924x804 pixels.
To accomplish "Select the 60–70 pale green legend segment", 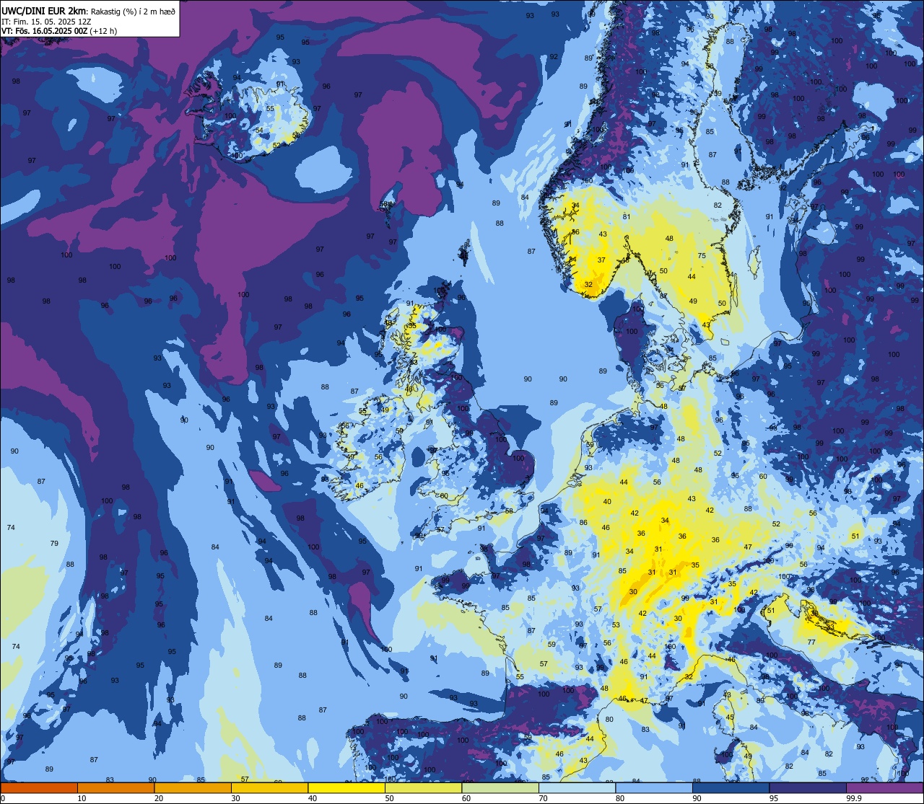I will pyautogui.click(x=500, y=787).
